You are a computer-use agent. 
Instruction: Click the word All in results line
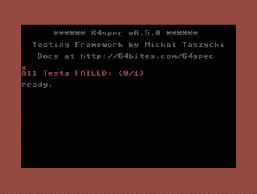point(29,73)
